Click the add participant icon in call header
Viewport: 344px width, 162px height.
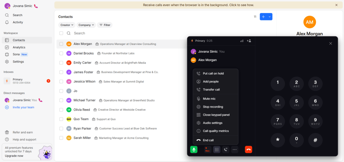pos(249,41)
